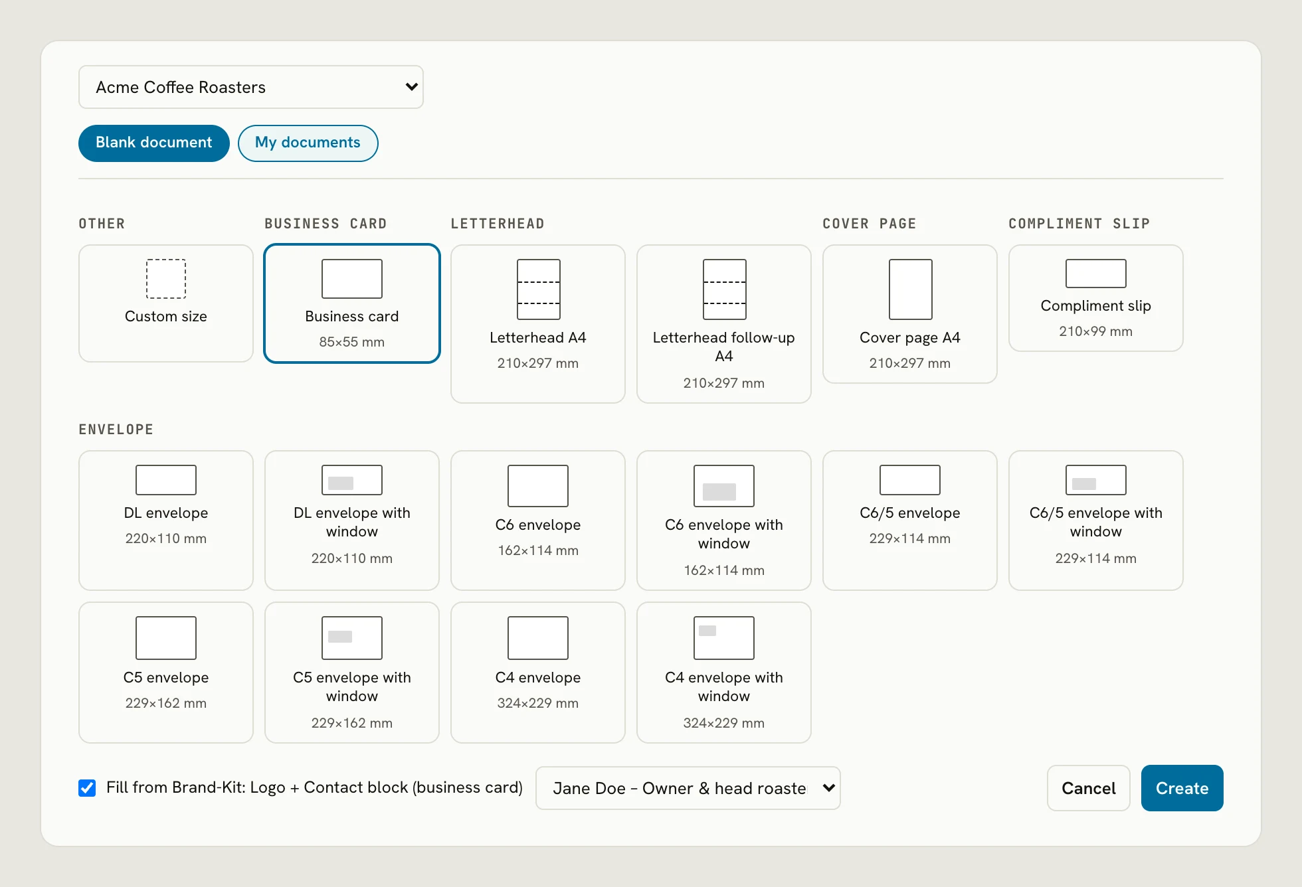The image size is (1302, 887).
Task: Uncheck Fill from Brand-Kit checkbox
Action: (87, 788)
